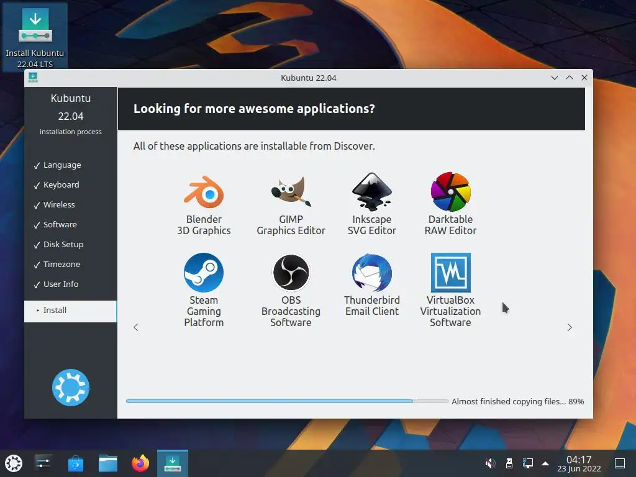Maximize the Kubuntu 22.04 installer window
Image resolution: width=636 pixels, height=477 pixels.
click(x=570, y=78)
